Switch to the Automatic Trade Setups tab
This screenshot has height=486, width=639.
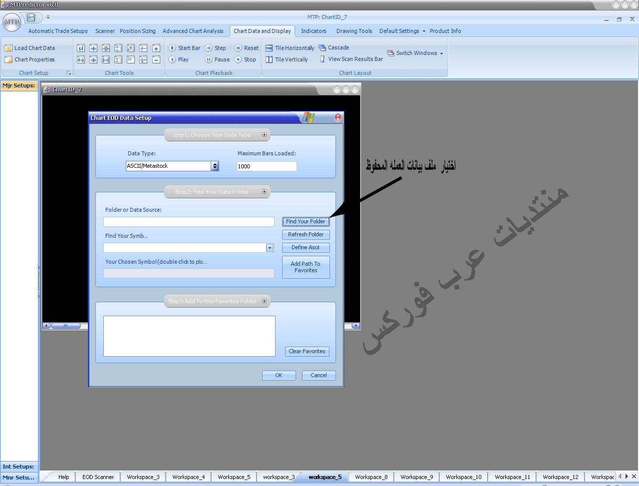(58, 31)
